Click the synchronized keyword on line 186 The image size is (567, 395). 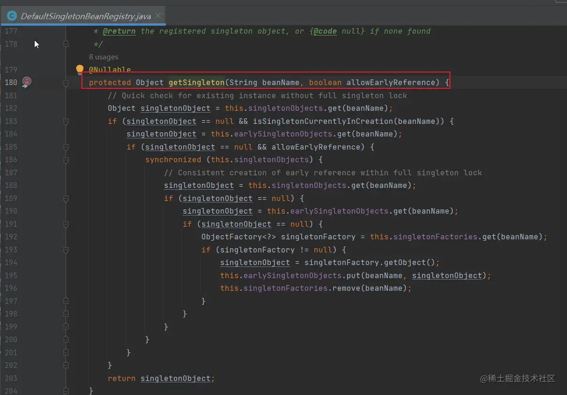[173, 159]
